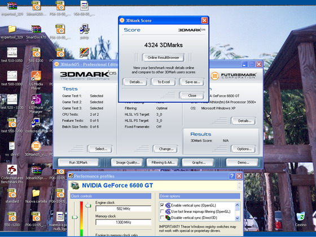The width and height of the screenshot is (316, 237).
Task: Click the CPU Tests: 2 of 2 row
Action: (80, 115)
